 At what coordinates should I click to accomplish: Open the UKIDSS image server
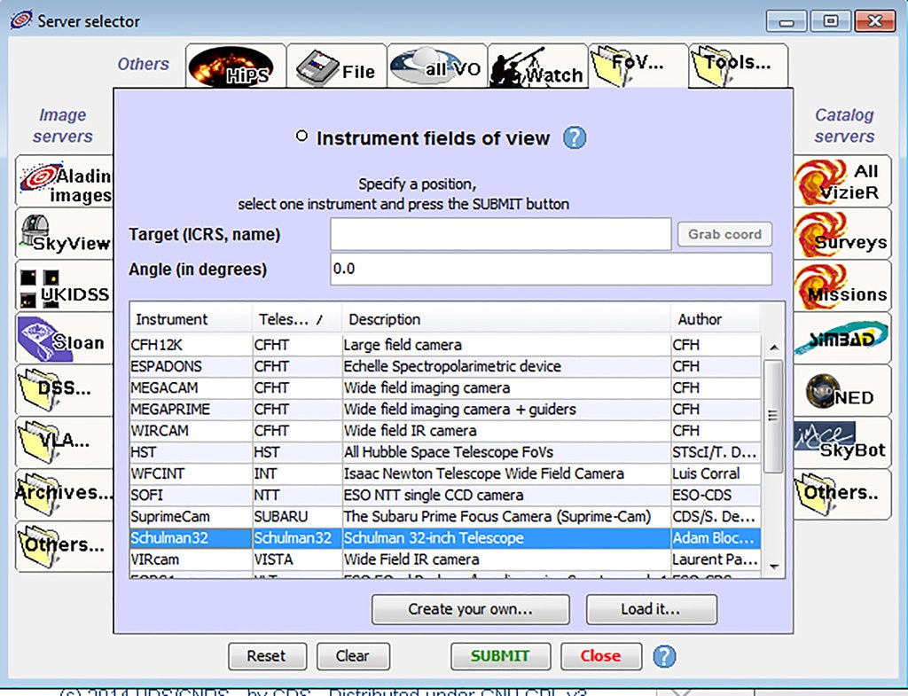(x=64, y=285)
